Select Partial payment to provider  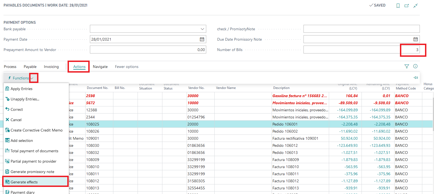click(36, 161)
